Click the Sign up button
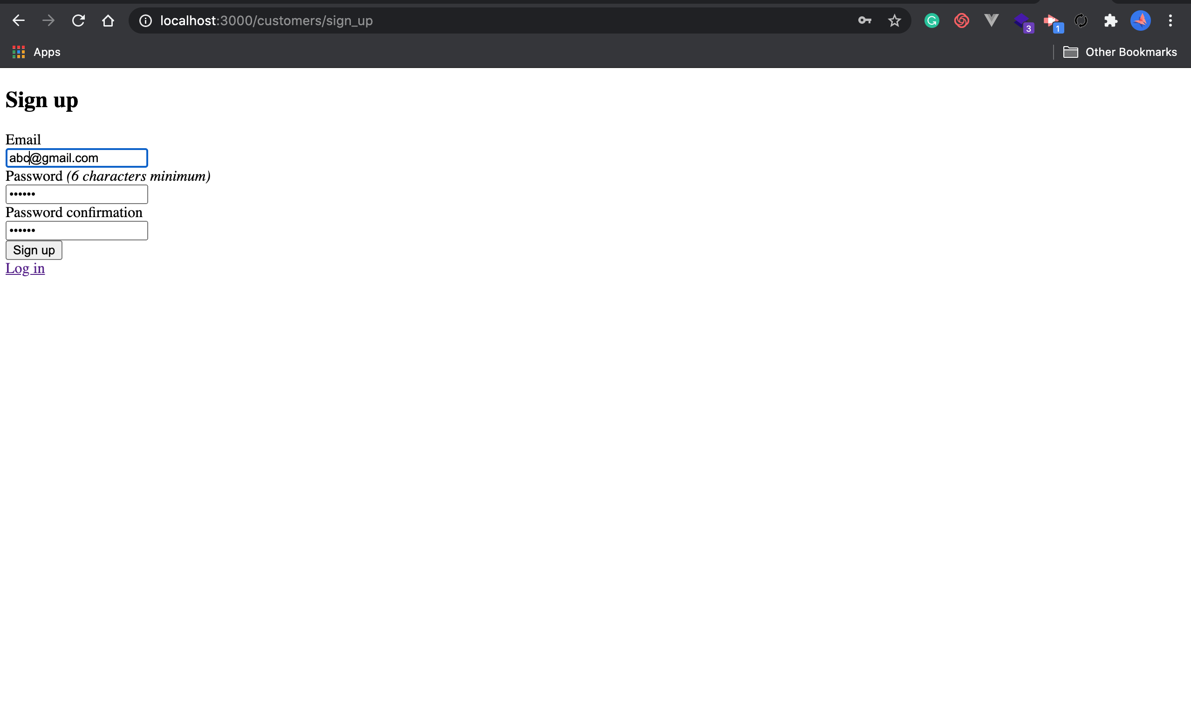1191x710 pixels. pos(34,249)
